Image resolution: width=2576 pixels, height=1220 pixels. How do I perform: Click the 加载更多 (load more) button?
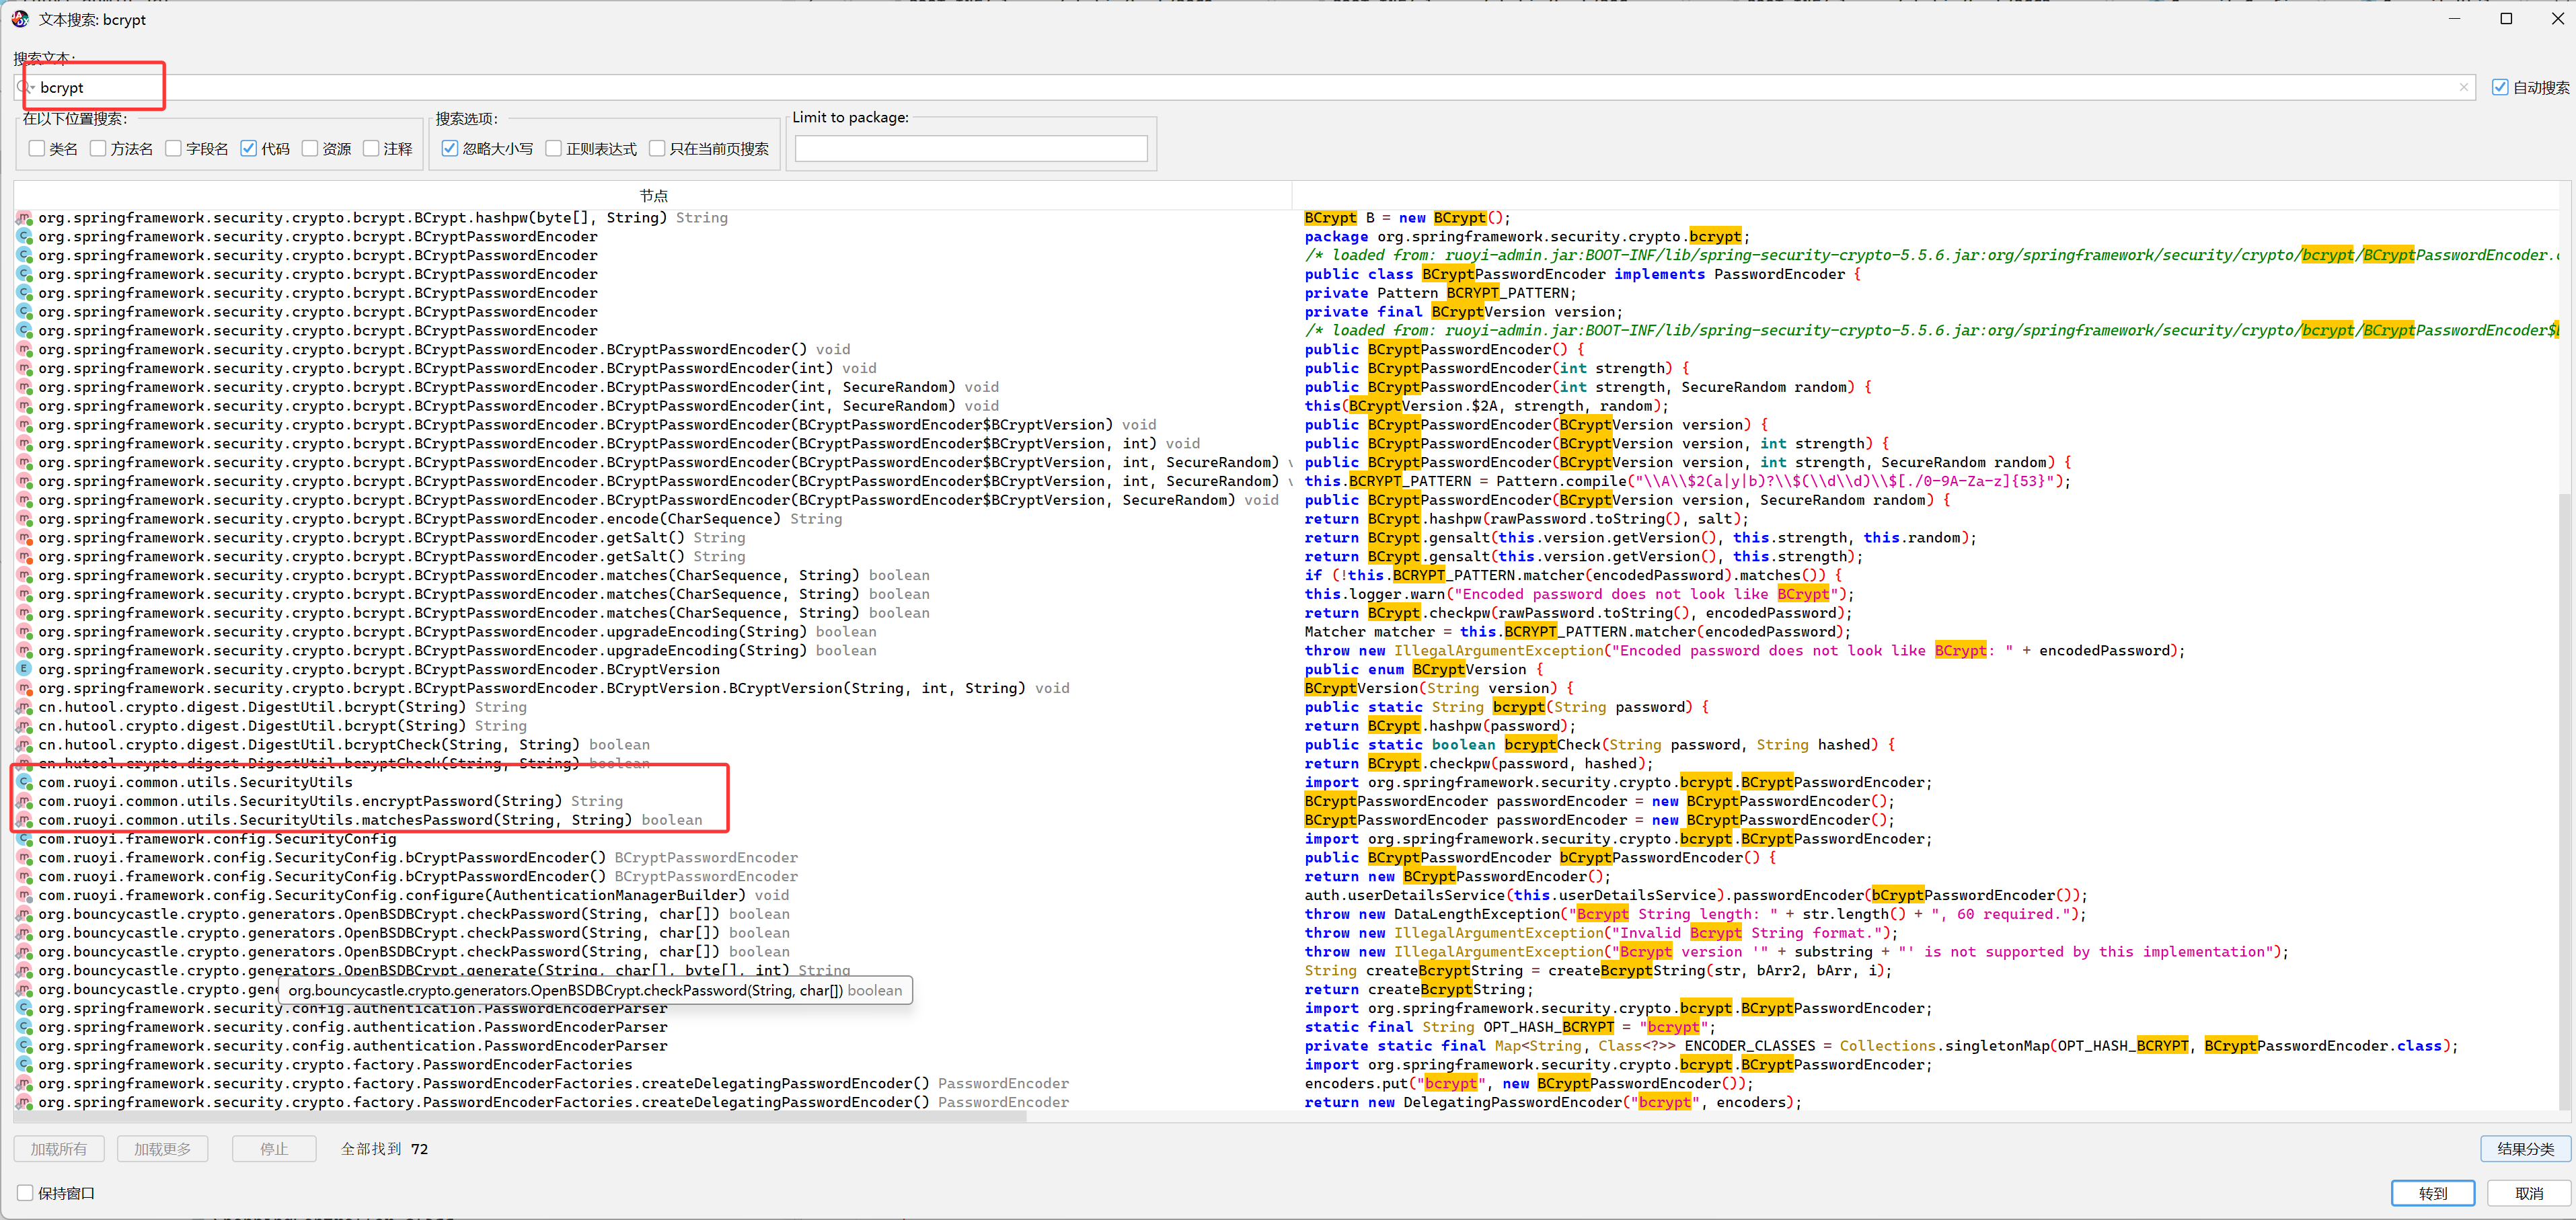[163, 1149]
